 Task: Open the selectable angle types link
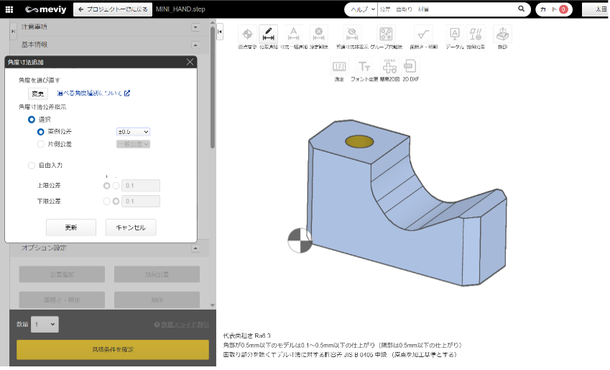tap(90, 93)
